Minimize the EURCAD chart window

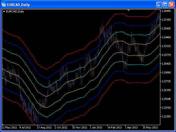pos(159,5)
